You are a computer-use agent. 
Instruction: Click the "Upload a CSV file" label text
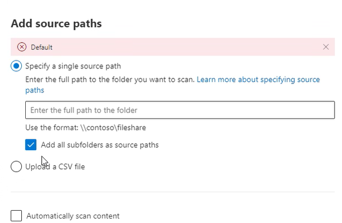click(x=55, y=167)
